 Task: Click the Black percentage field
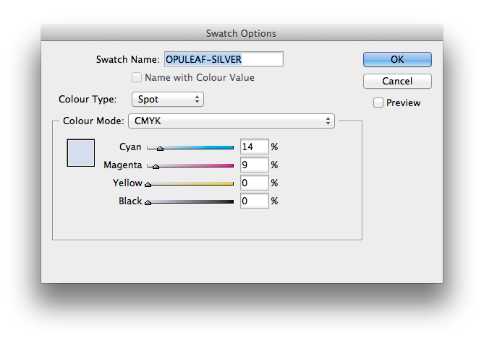pos(254,201)
